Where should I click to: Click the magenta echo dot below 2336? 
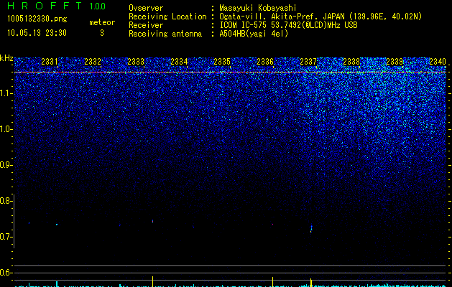pos(272,224)
